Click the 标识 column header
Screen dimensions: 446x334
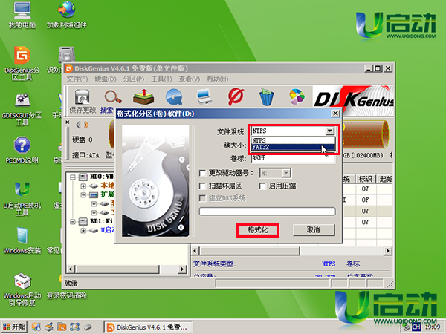[x=366, y=179]
